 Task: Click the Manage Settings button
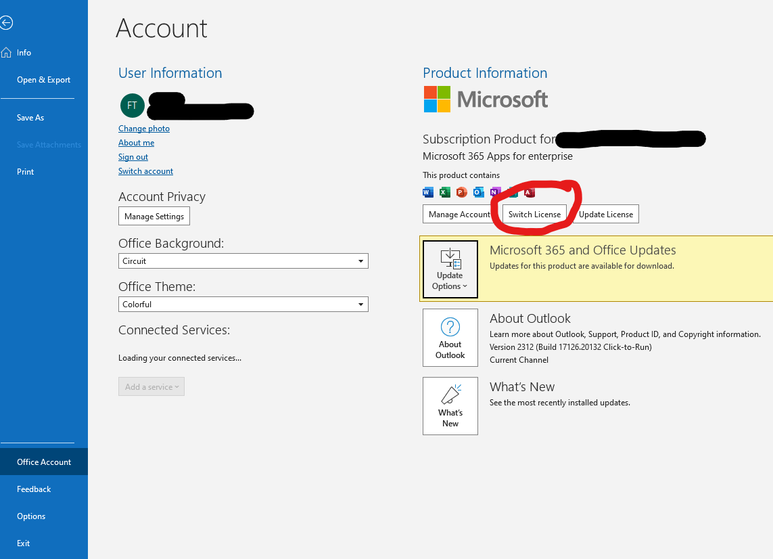point(154,216)
